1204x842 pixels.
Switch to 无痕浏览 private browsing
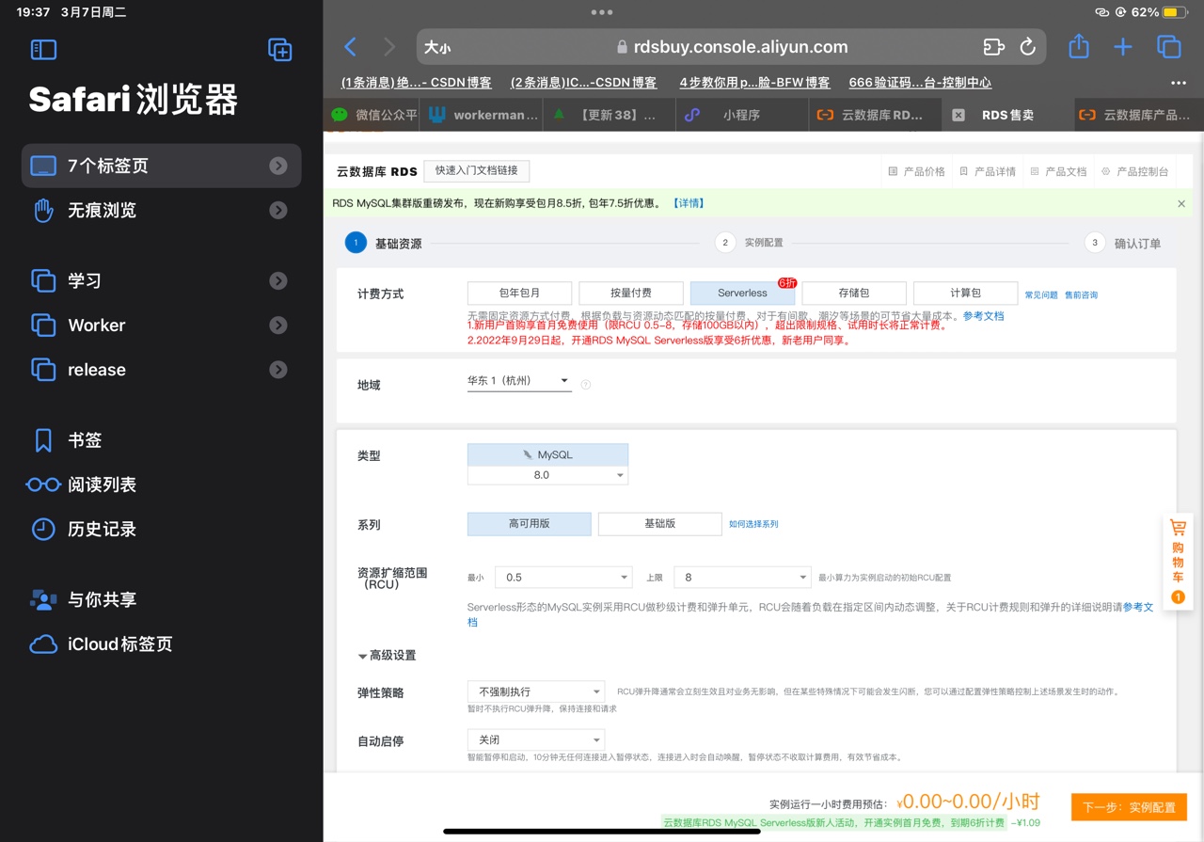click(x=162, y=211)
